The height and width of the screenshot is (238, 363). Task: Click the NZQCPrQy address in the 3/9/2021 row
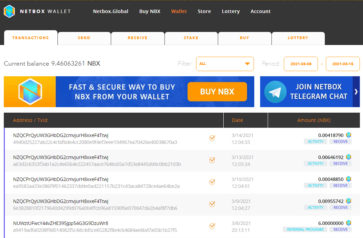61,201
